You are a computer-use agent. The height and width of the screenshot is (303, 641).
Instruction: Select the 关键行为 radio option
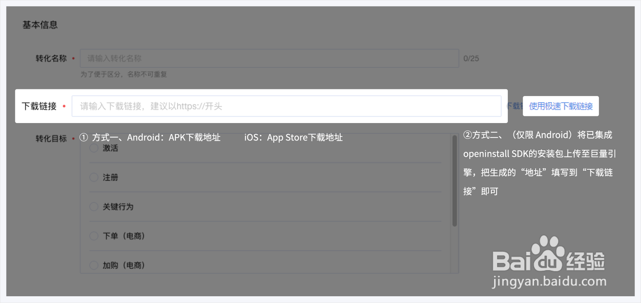(94, 207)
